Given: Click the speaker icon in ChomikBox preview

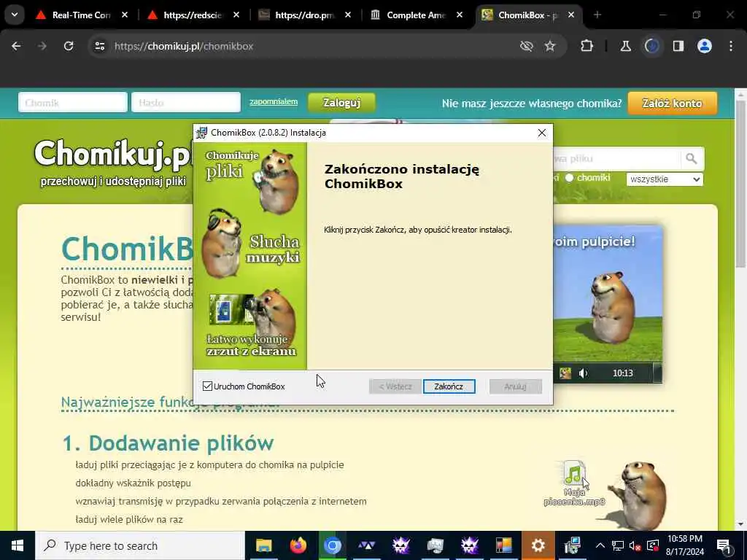Looking at the screenshot, I should [x=583, y=373].
